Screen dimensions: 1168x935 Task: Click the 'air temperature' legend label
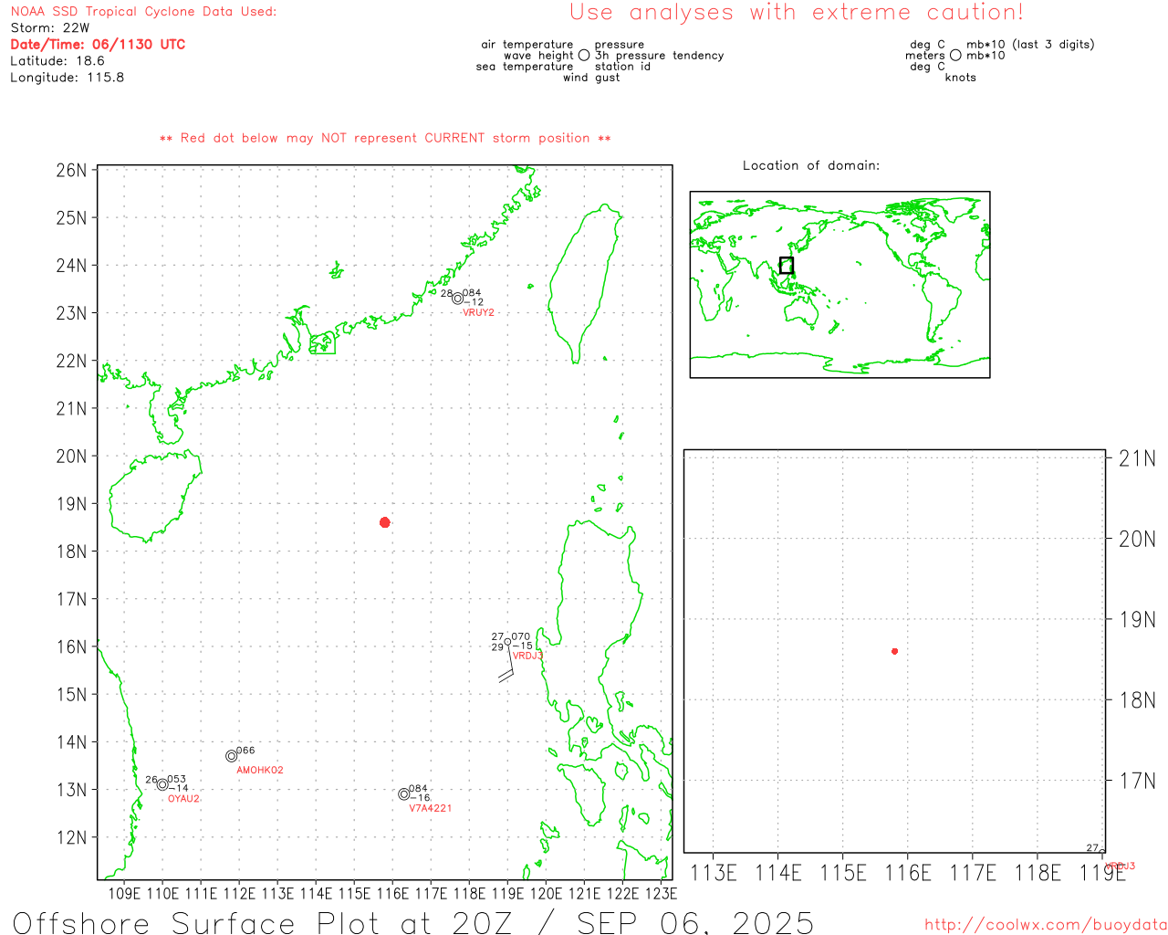click(527, 44)
